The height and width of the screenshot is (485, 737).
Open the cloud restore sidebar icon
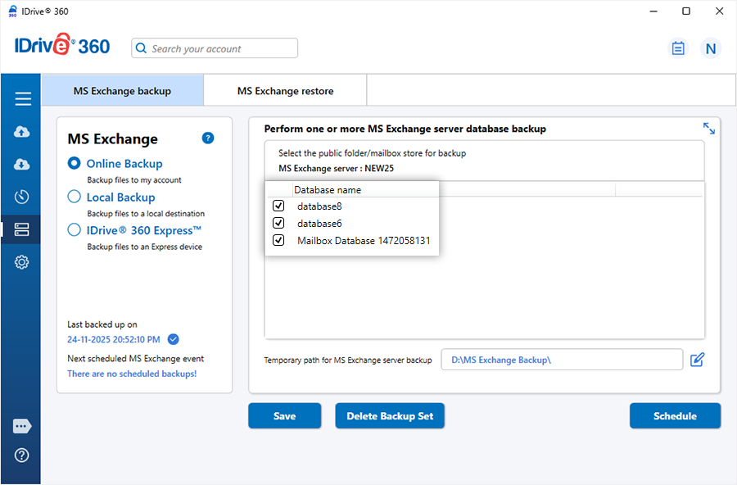(22, 165)
